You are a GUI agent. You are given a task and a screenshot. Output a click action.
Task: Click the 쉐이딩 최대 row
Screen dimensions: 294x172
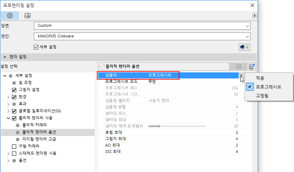[175, 120]
